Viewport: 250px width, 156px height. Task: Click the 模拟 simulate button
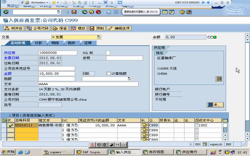pyautogui.click(x=78, y=28)
